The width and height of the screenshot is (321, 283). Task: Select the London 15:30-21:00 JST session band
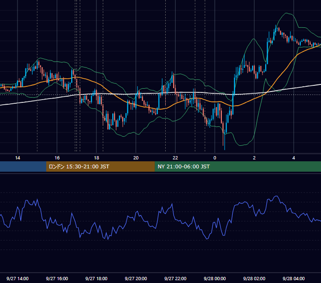pos(100,166)
